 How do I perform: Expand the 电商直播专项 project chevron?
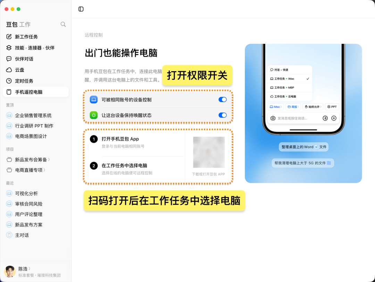click(x=44, y=170)
